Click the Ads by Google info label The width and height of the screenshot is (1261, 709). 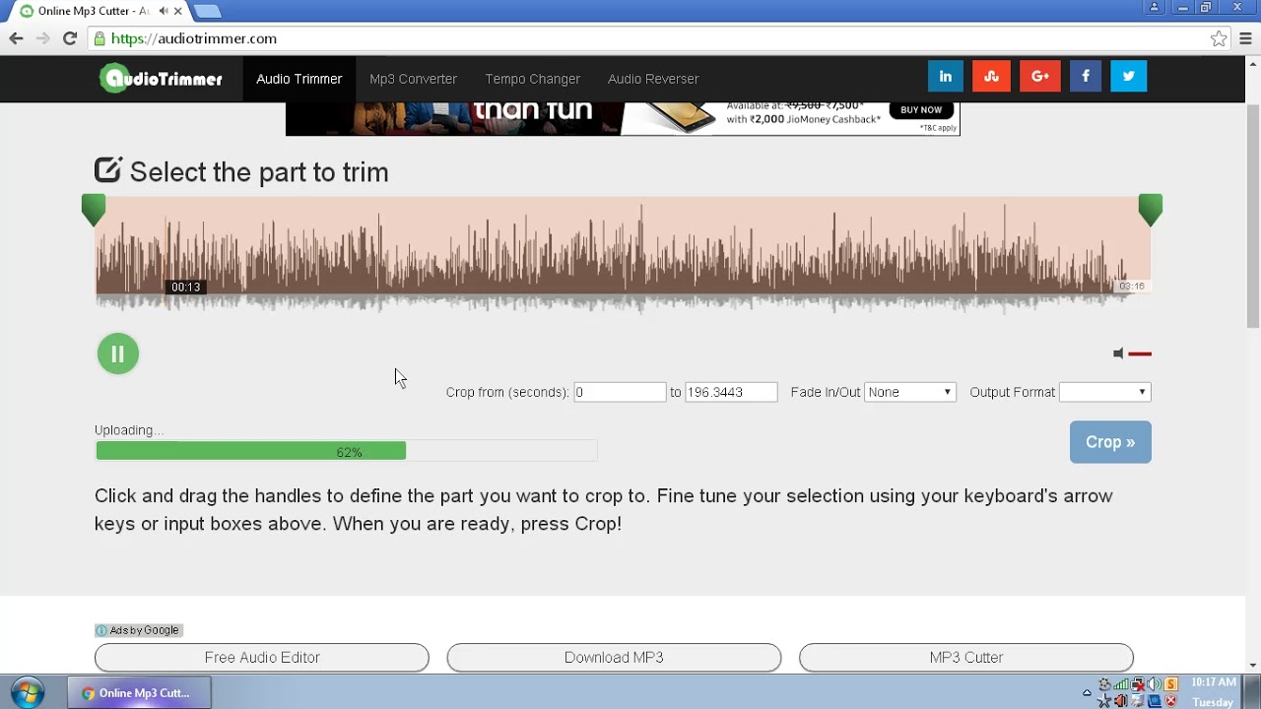(138, 630)
